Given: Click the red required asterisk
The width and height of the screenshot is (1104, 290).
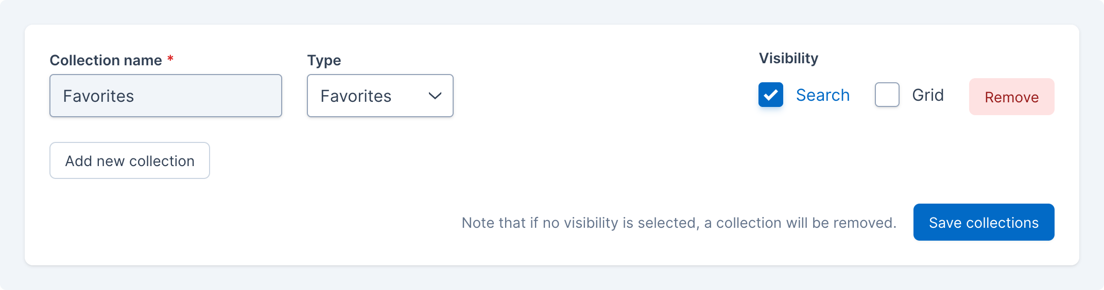Looking at the screenshot, I should [170, 59].
